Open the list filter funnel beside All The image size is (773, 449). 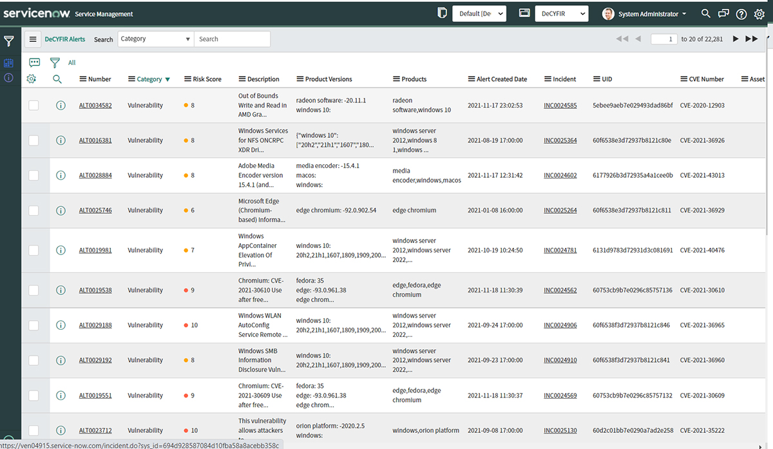(55, 62)
